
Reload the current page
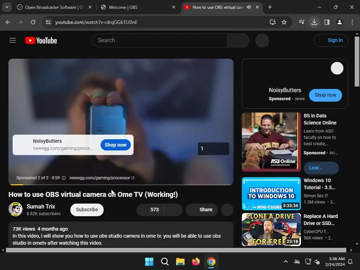(x=33, y=22)
